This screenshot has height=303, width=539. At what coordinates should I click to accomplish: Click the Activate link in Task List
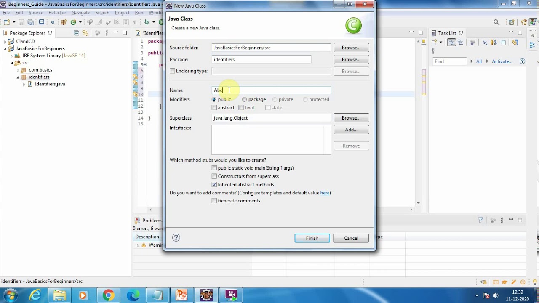[x=502, y=61]
